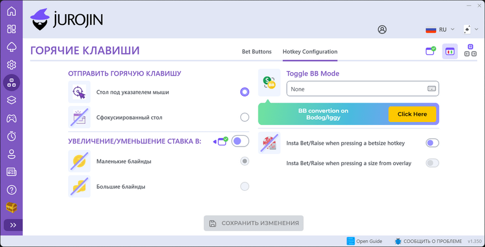Open the layers stack icon in sidebar
The width and height of the screenshot is (485, 247).
(11, 101)
